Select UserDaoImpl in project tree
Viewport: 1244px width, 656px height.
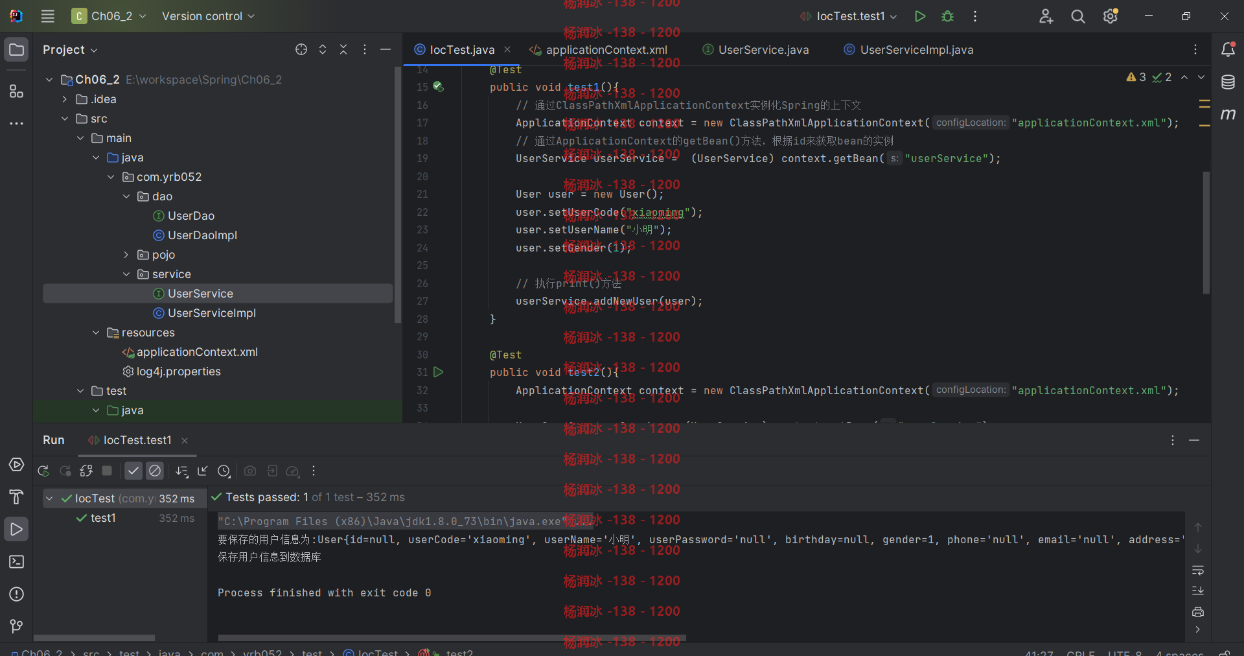(x=202, y=235)
